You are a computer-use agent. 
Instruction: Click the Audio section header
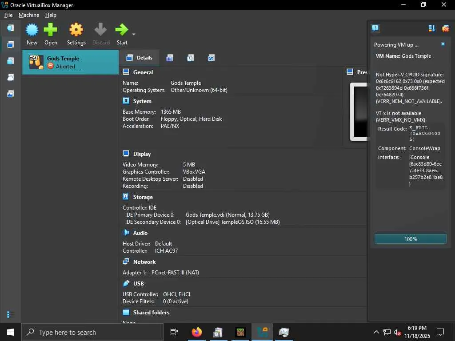(x=140, y=233)
